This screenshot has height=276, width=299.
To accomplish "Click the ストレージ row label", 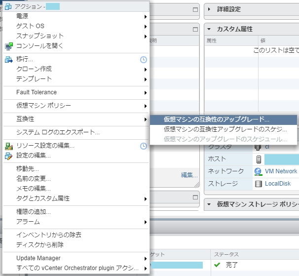I will click(223, 184).
